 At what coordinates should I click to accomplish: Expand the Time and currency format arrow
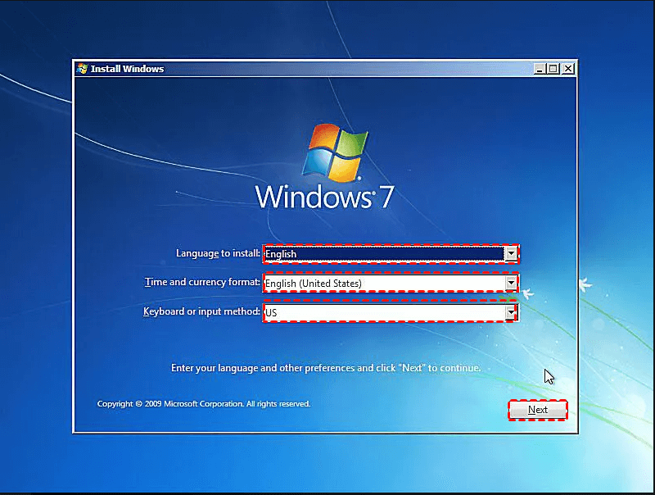point(511,284)
